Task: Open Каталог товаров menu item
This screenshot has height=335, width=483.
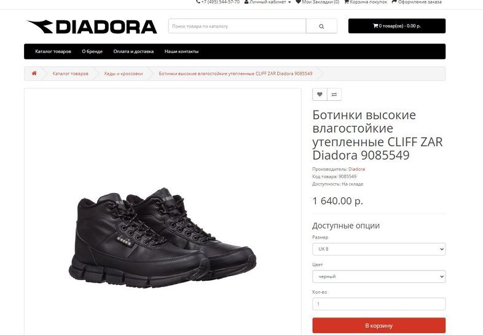Action: [53, 52]
